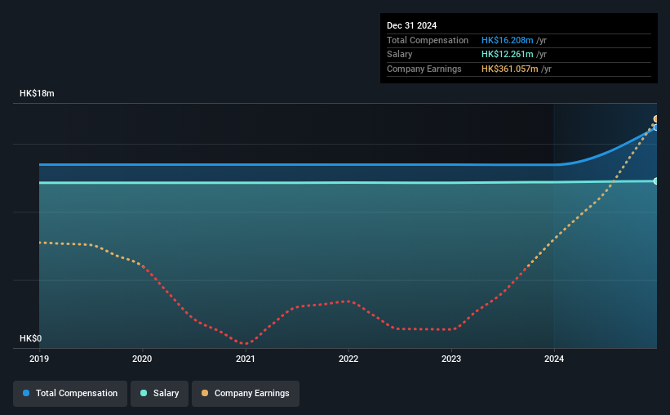670x415 pixels.
Task: Select the teal Salary endpoint marker
Action: [x=656, y=181]
